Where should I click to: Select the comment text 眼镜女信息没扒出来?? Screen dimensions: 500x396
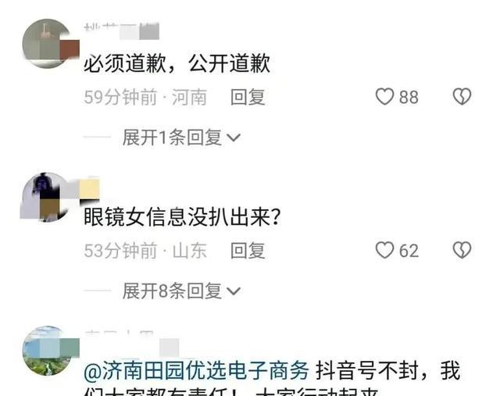(x=182, y=217)
